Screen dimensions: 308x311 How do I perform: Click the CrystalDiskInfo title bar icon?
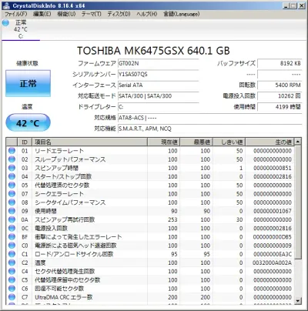(x=6, y=5)
